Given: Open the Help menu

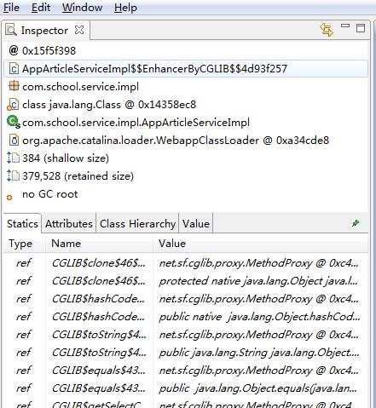Looking at the screenshot, I should tap(125, 8).
